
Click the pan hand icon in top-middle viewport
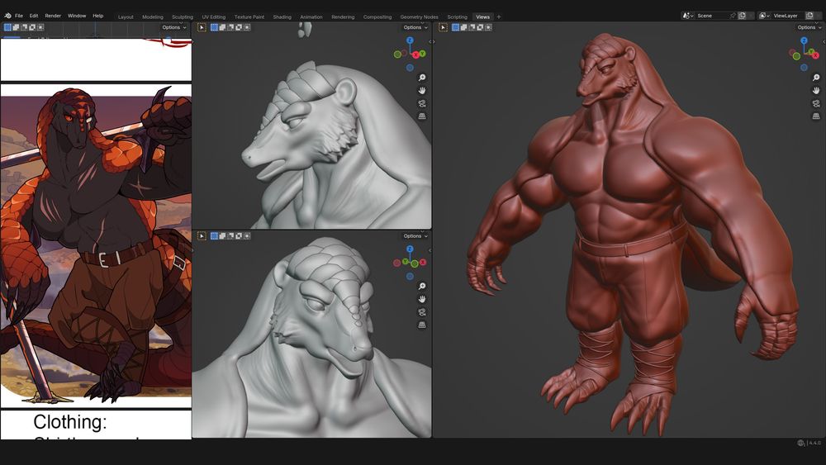coord(422,91)
